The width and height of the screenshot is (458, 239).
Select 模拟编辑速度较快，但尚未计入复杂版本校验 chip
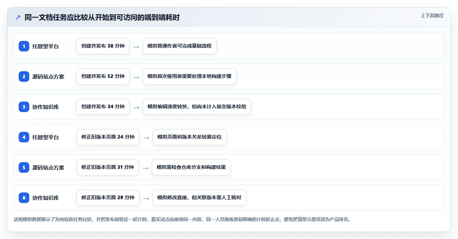(x=197, y=107)
